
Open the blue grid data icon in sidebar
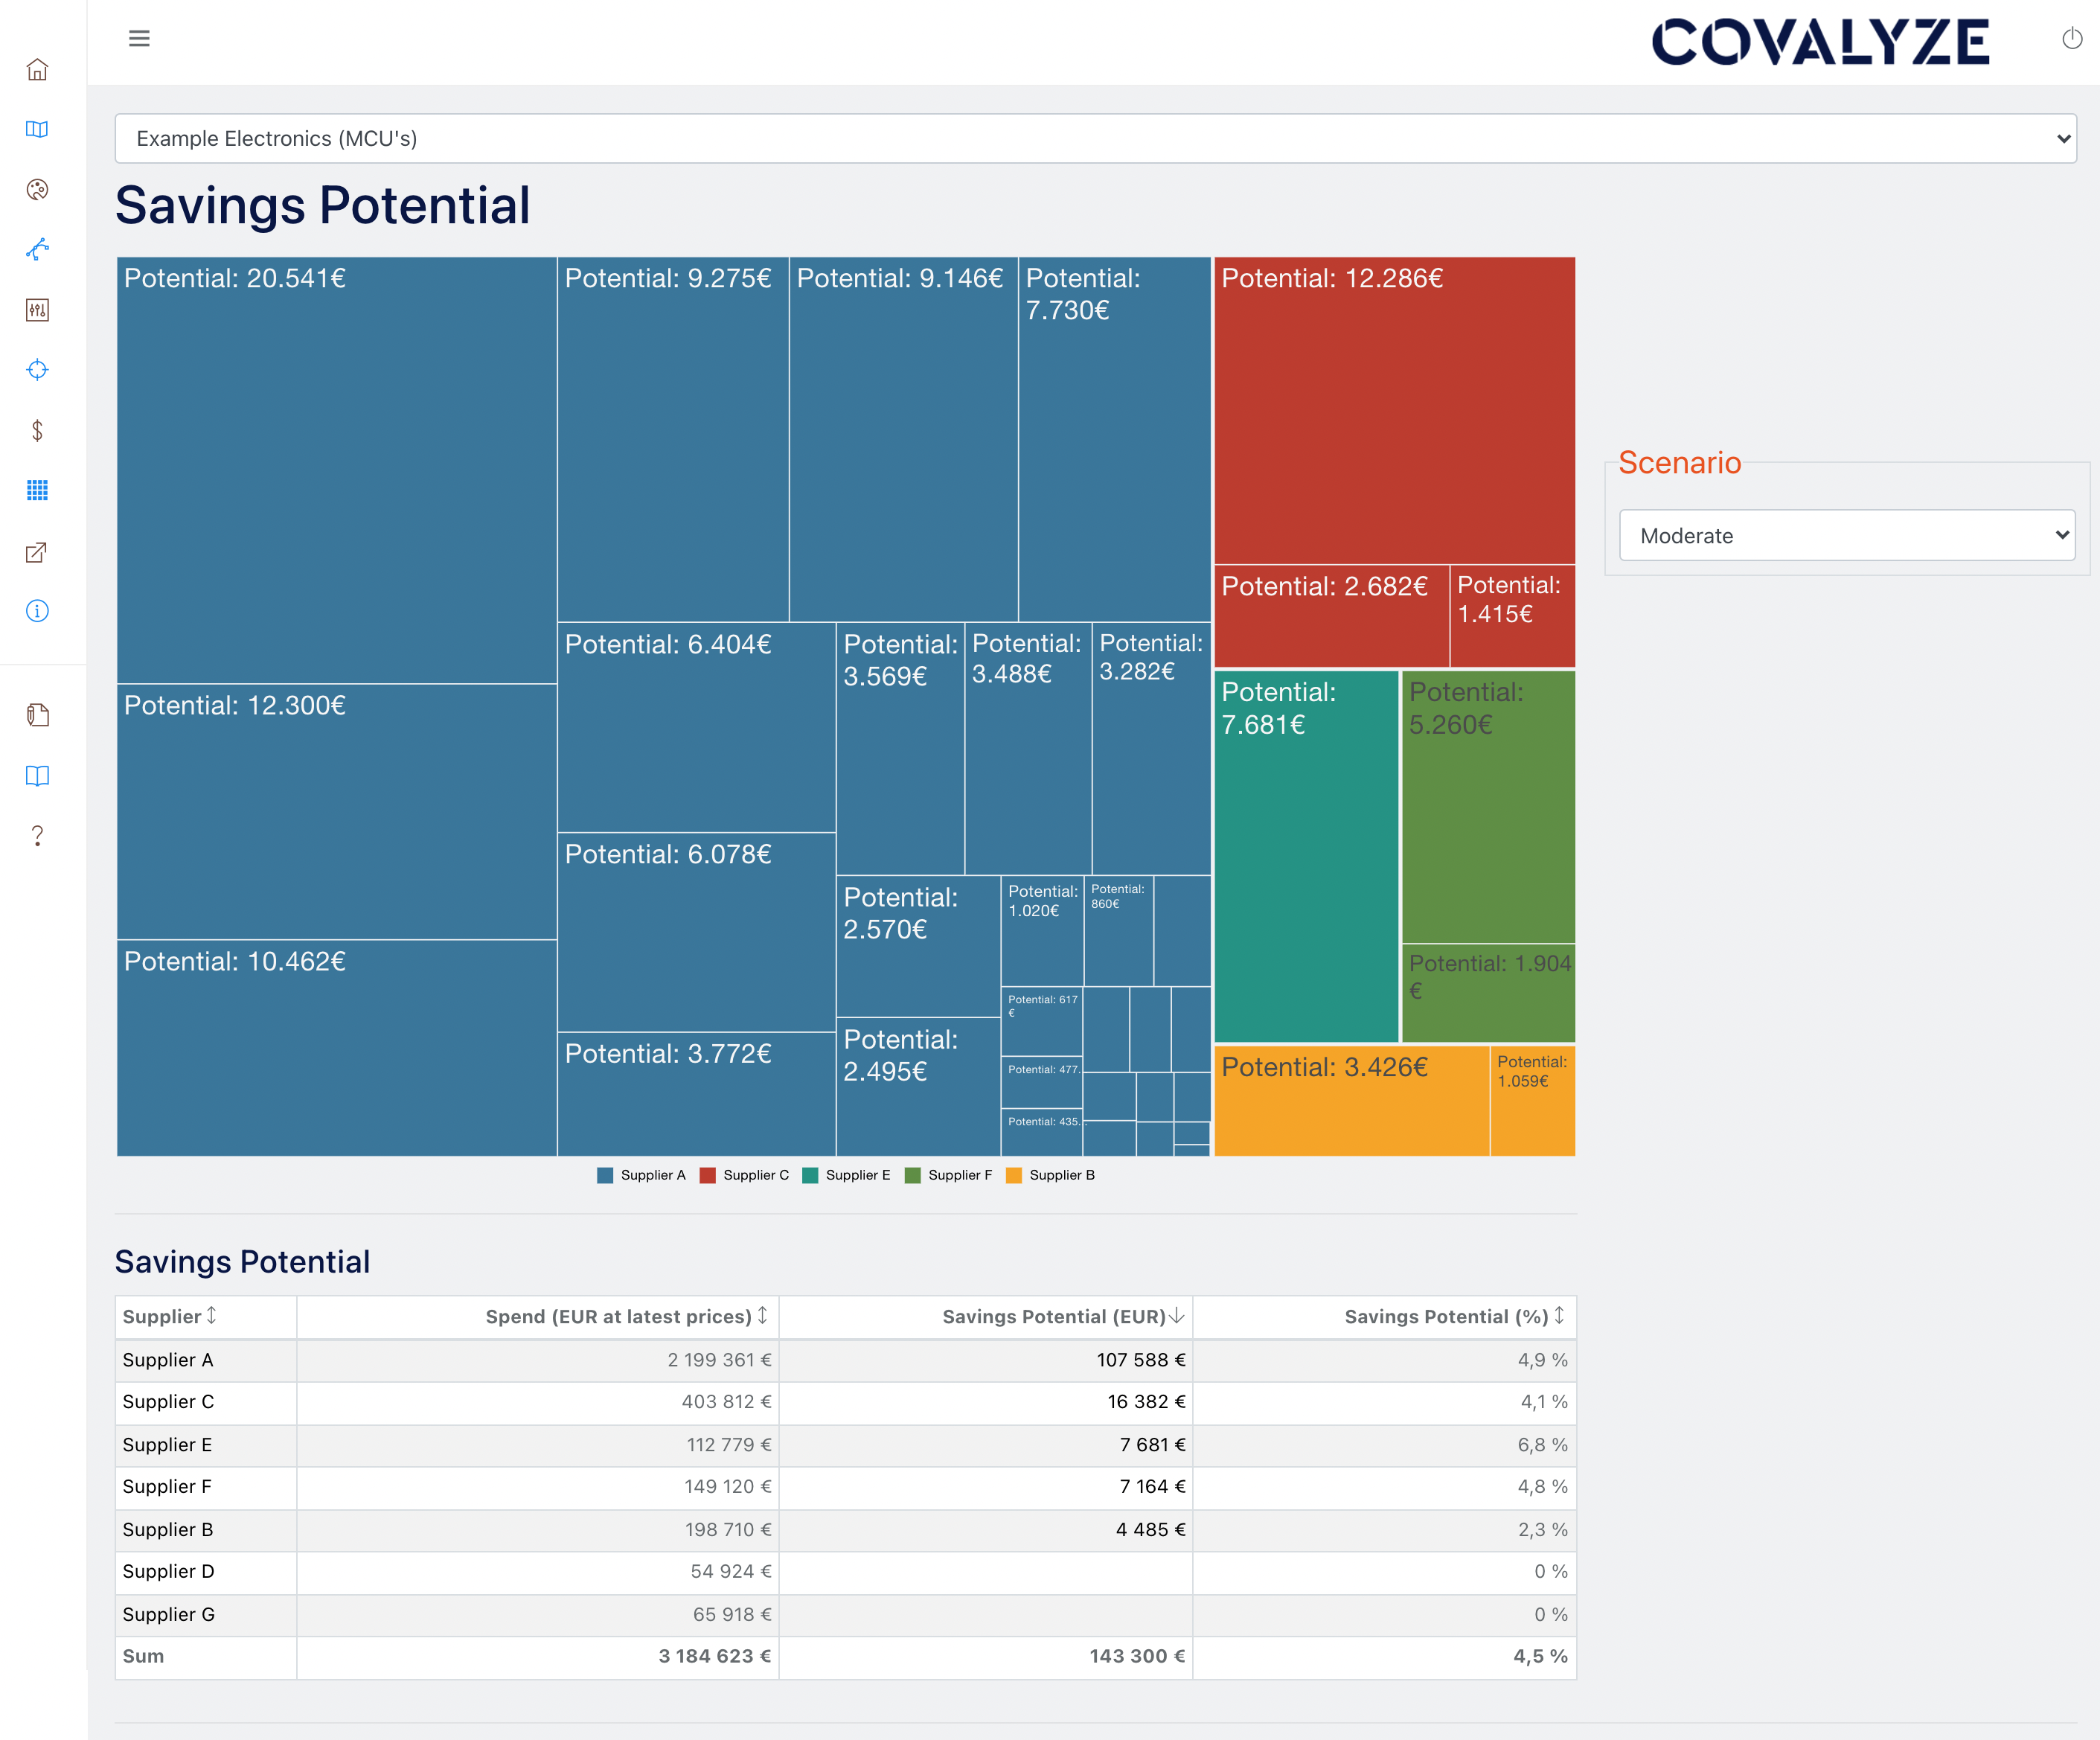(x=37, y=490)
